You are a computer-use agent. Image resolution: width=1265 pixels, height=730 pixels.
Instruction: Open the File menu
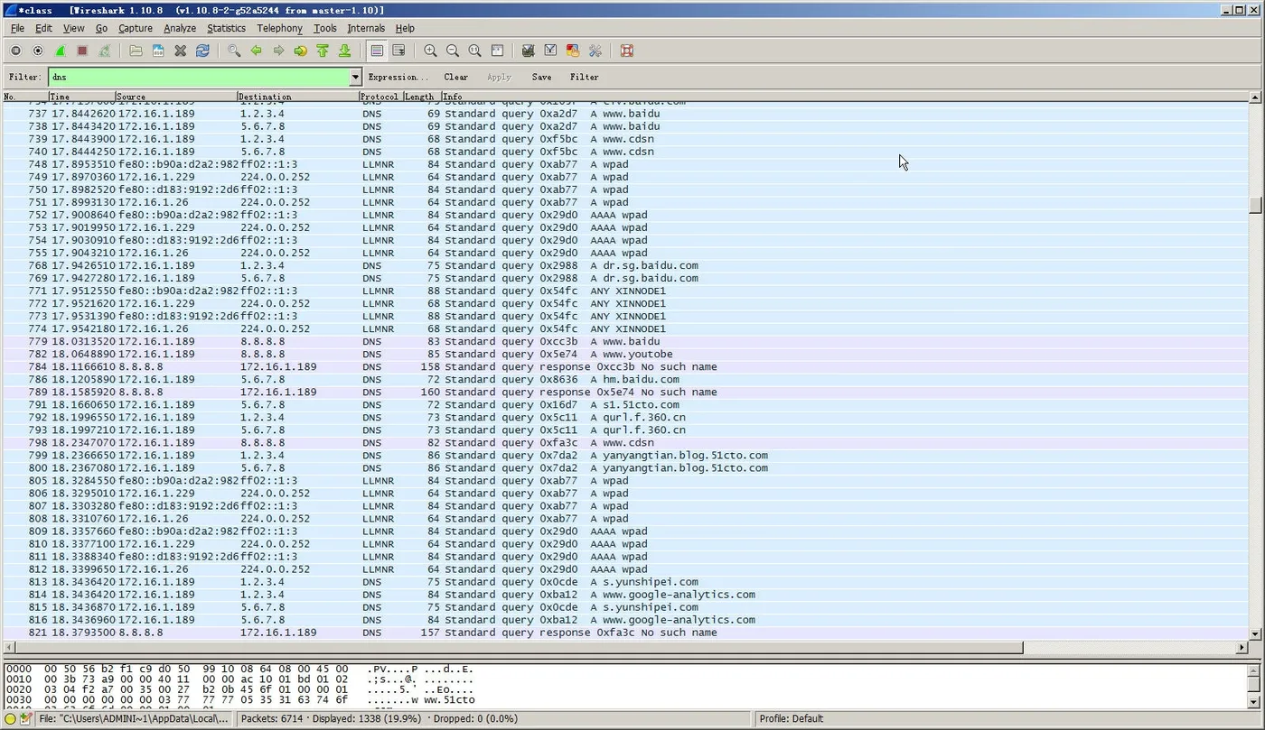pos(17,28)
